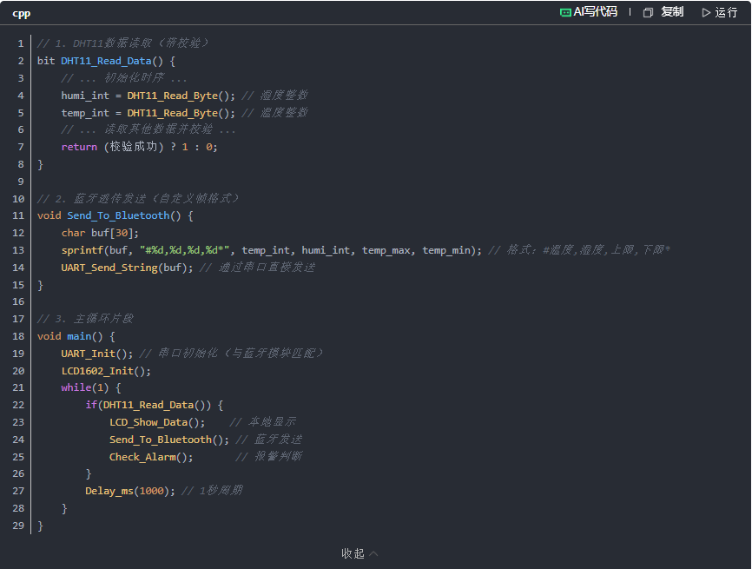Image resolution: width=752 pixels, height=569 pixels.
Task: Click Send_To_Bluetooth(); call on line 24
Action: (x=169, y=440)
